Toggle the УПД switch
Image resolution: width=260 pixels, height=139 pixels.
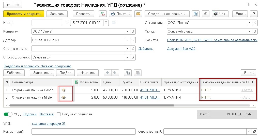(x=8, y=114)
